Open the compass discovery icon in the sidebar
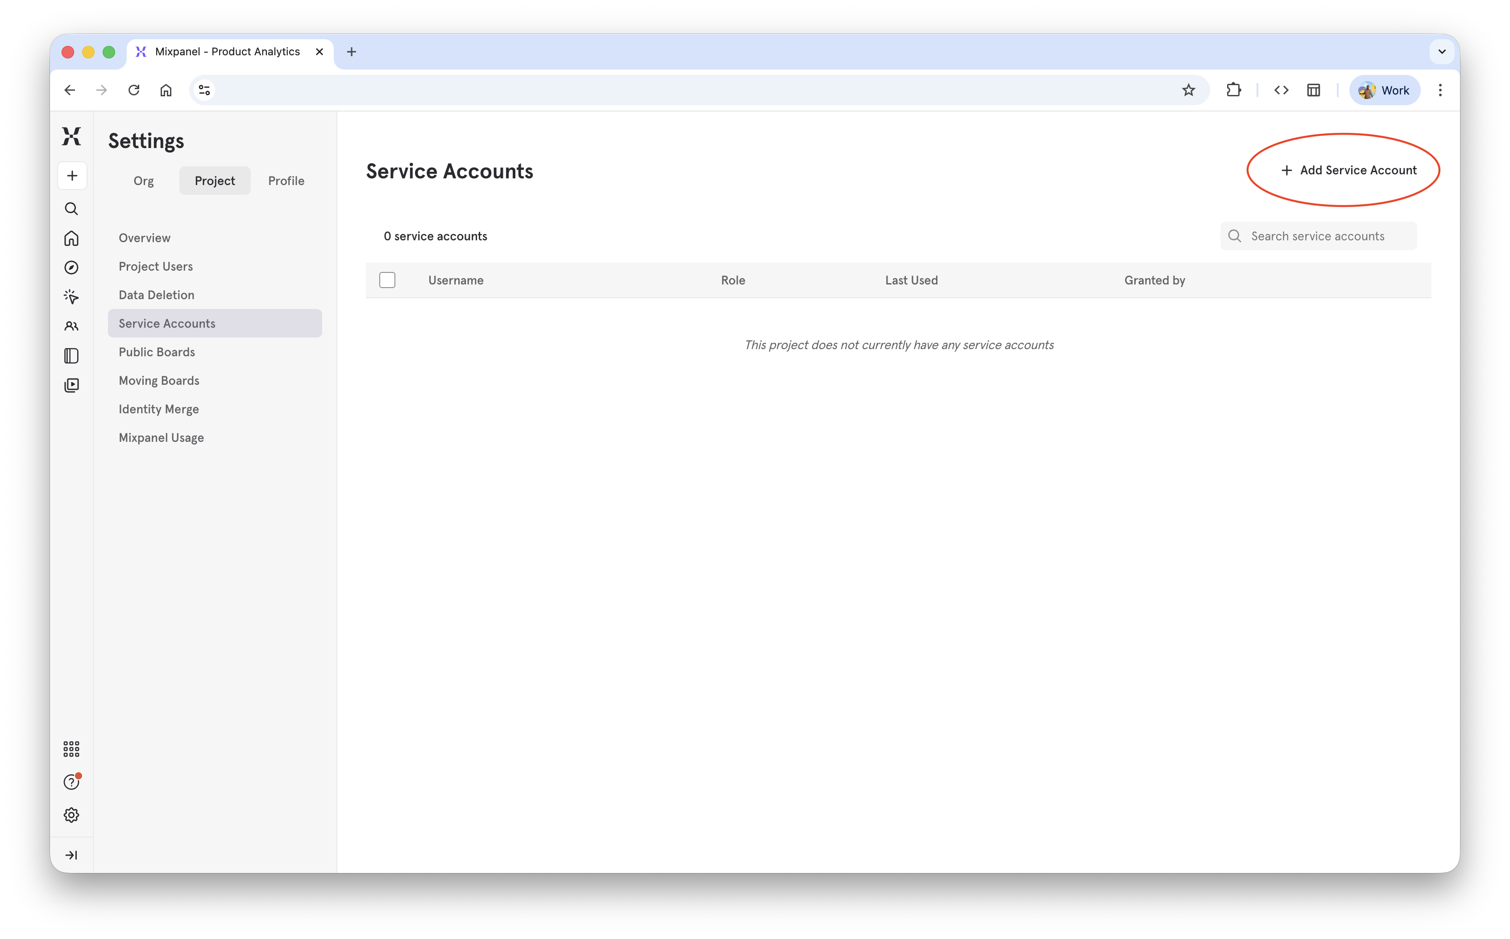Image resolution: width=1510 pixels, height=939 pixels. (x=71, y=267)
